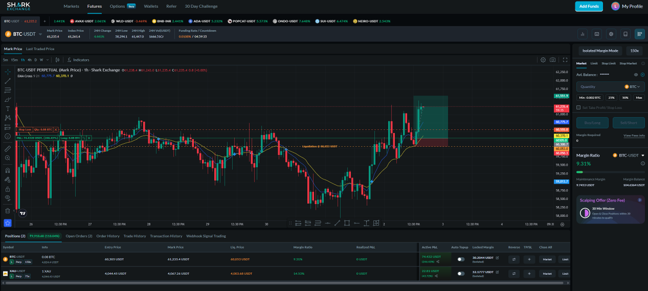
Task: Select AVAX-USDT in ticker bar
Action: coord(88,21)
